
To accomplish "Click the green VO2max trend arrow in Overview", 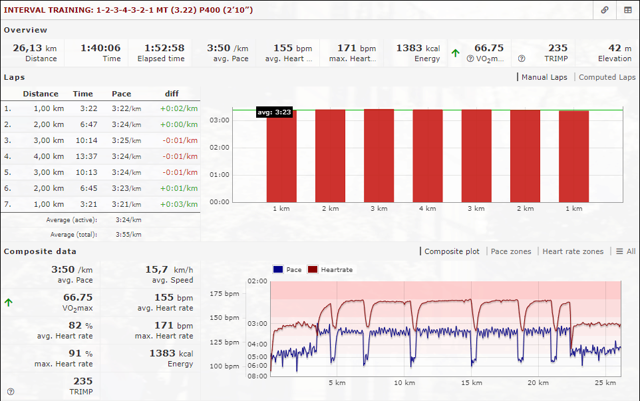I will (x=456, y=53).
